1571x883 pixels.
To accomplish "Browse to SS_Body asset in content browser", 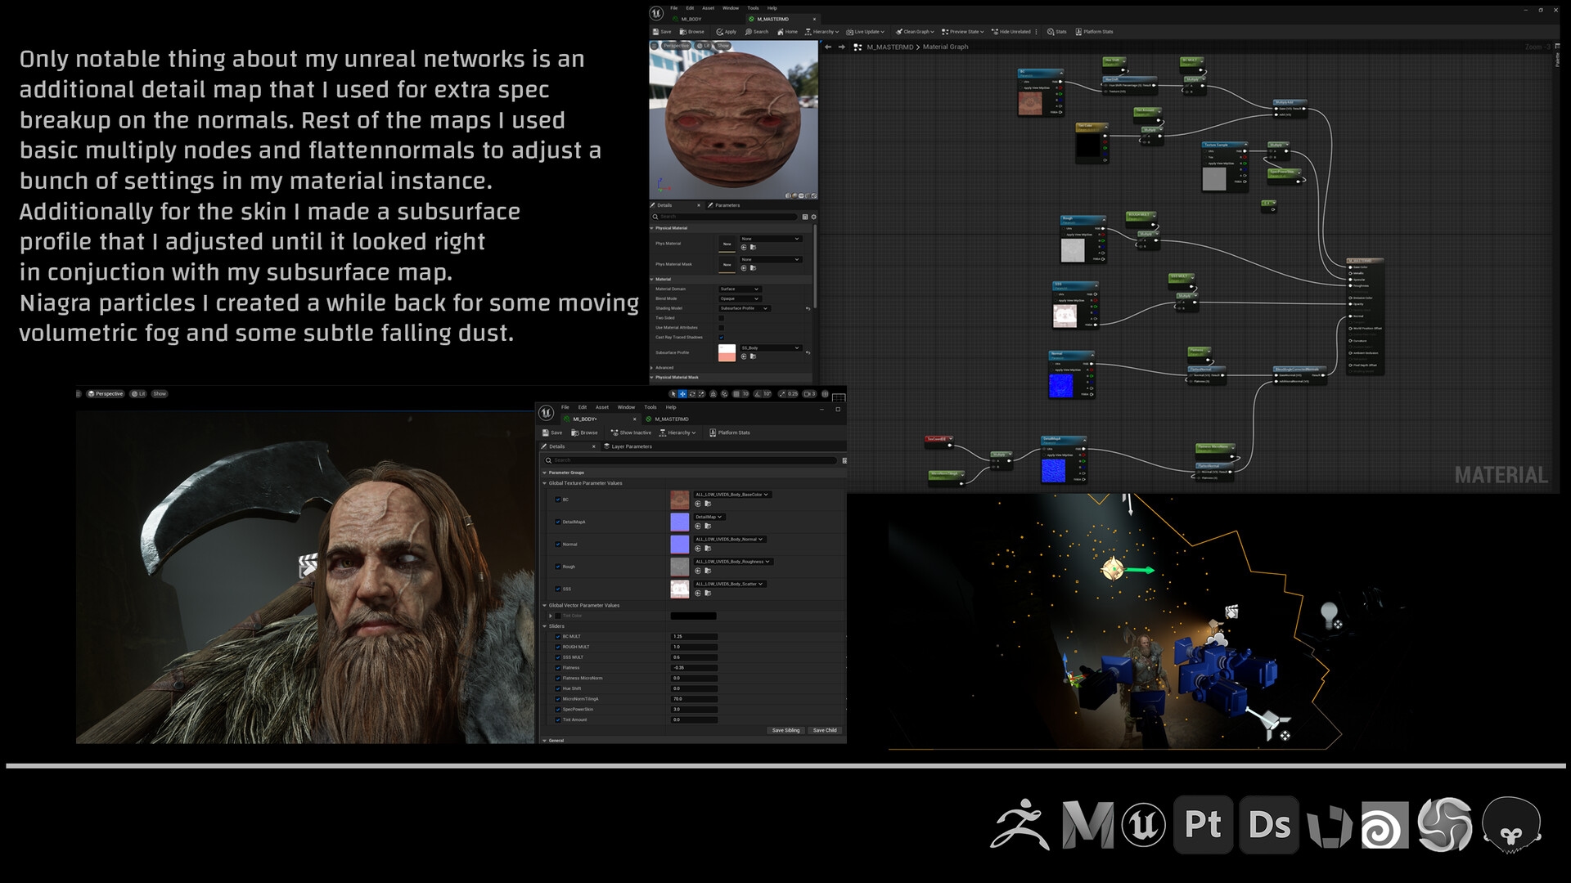I will point(753,356).
